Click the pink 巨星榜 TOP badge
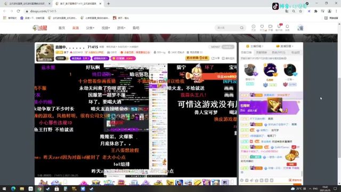 [123, 58]
